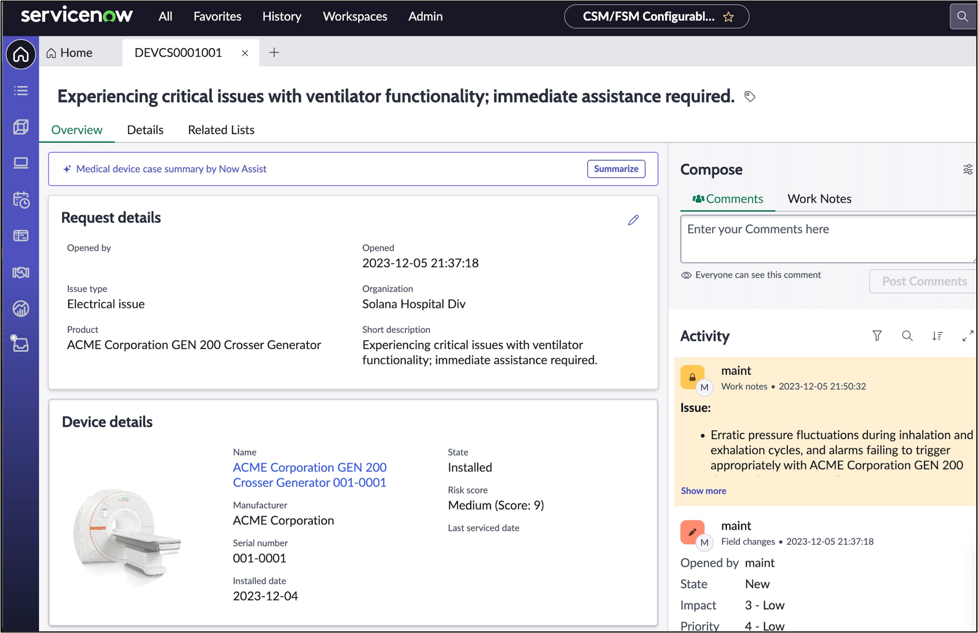The width and height of the screenshot is (978, 633).
Task: Add a new workspace tab with plus
Action: [274, 53]
